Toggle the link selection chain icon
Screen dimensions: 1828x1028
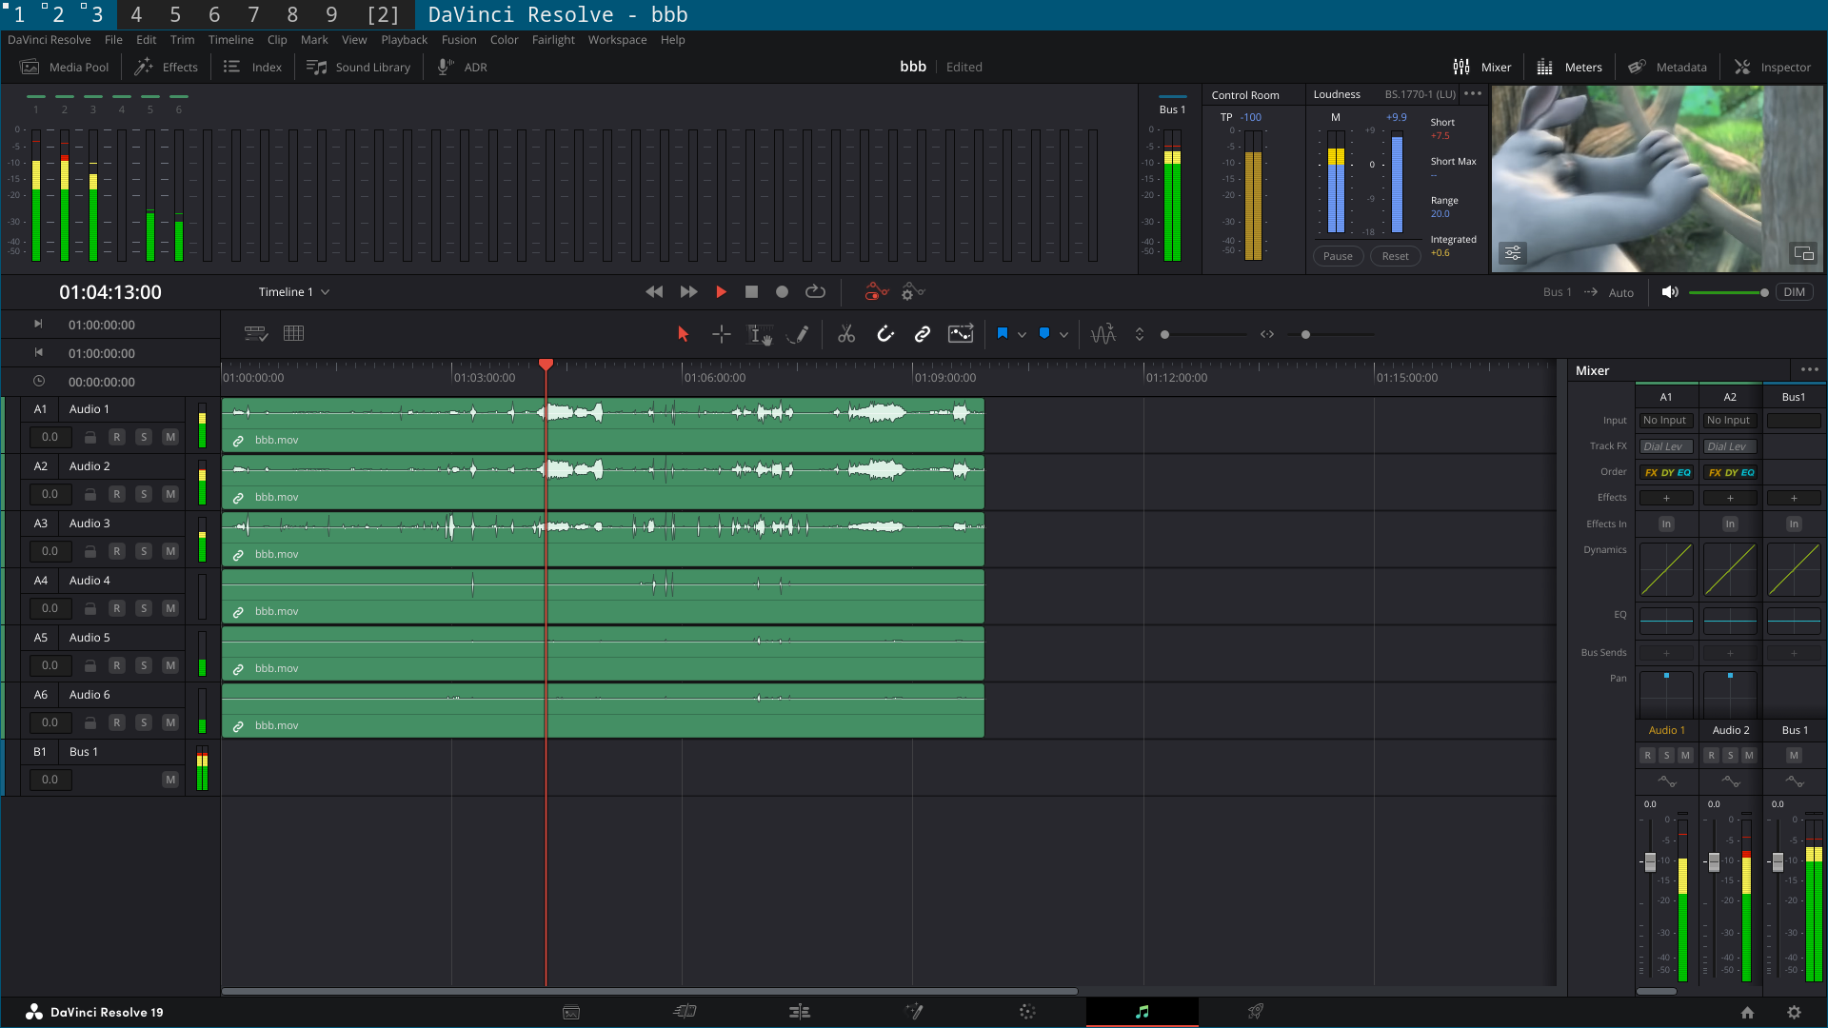pos(923,334)
